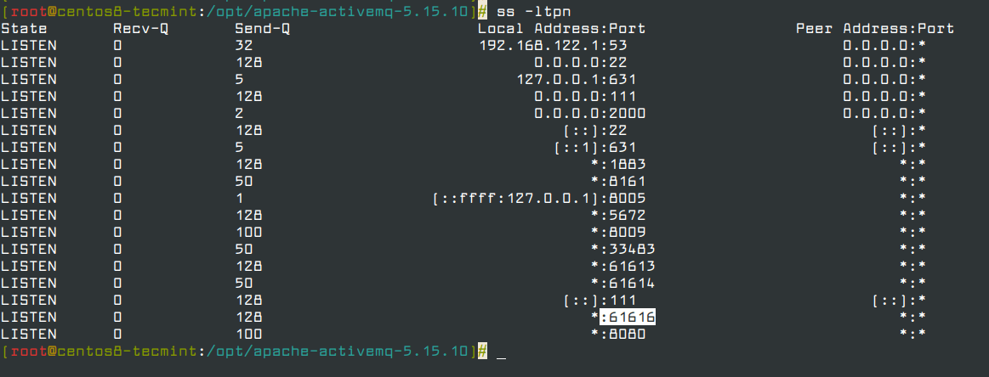Click the highlighted port 61616 text

pyautogui.click(x=628, y=317)
